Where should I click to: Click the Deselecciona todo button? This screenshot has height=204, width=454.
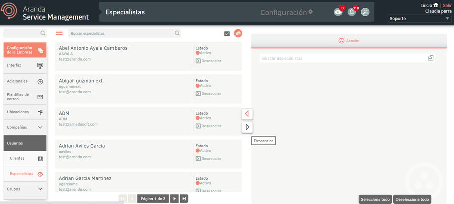pyautogui.click(x=413, y=199)
